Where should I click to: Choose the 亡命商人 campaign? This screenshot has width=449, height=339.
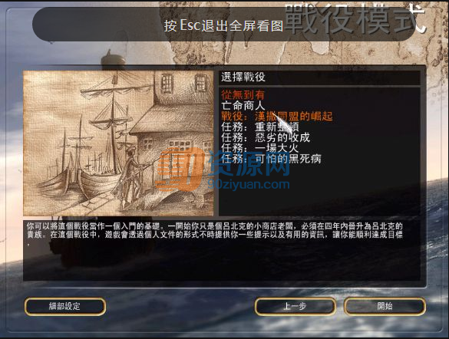pos(243,106)
